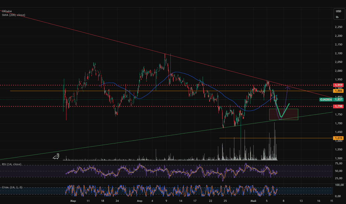Screen dimensions: 346x204
Task: Click the 18 date label on time axis
Action: pyautogui.click(x=102, y=201)
